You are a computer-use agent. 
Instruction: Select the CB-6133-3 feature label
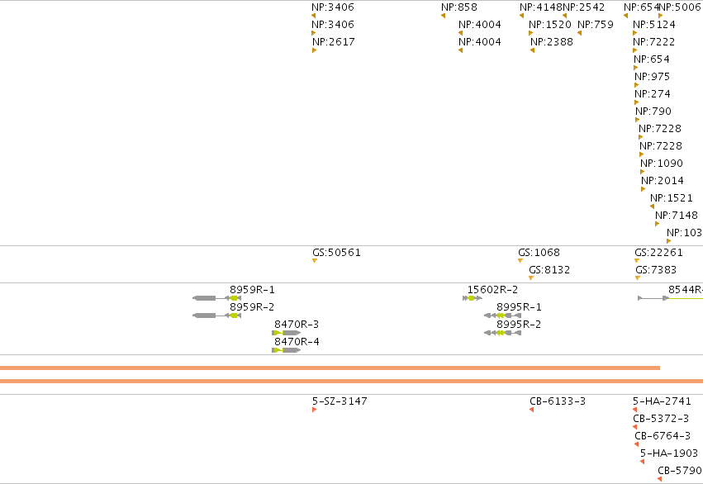[x=558, y=401]
